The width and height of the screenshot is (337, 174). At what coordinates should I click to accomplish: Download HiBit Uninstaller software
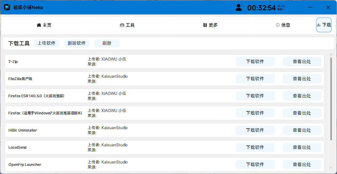pos(255,130)
